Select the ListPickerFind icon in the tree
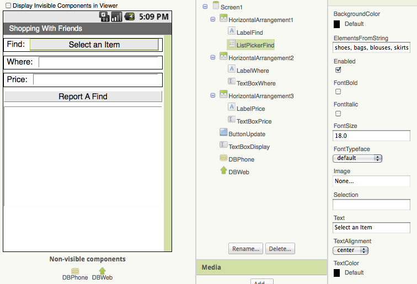This screenshot has width=417, height=284. coord(232,45)
